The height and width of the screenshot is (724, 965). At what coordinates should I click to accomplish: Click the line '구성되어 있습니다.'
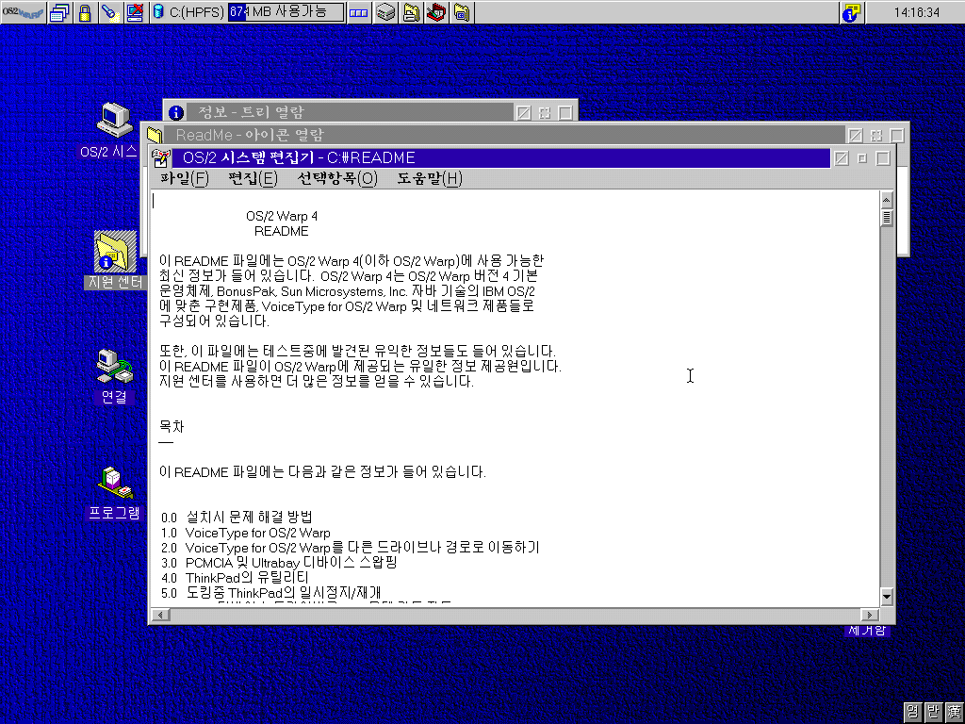(x=214, y=321)
